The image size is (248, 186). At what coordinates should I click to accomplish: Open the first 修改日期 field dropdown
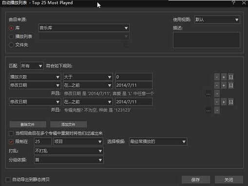35,85
